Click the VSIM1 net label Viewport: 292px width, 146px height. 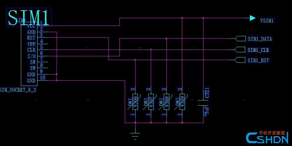[x=267, y=21]
